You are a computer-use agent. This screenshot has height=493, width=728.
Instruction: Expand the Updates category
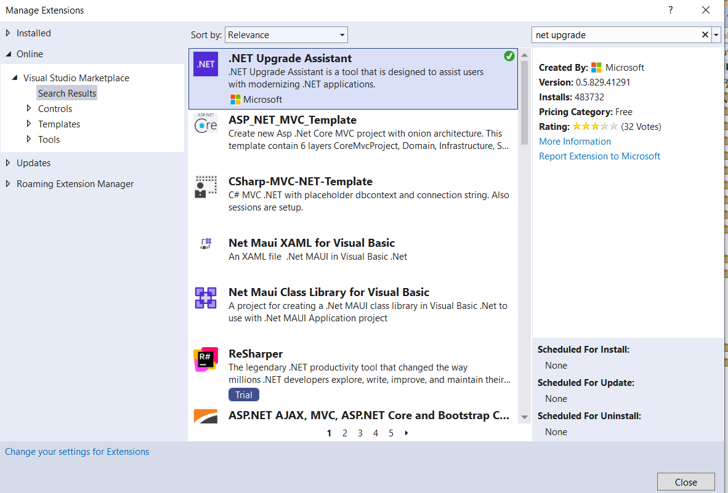coord(8,162)
